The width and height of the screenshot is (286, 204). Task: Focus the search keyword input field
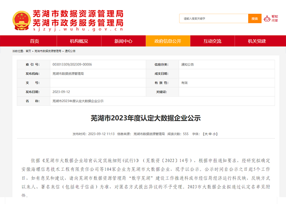click(x=214, y=19)
